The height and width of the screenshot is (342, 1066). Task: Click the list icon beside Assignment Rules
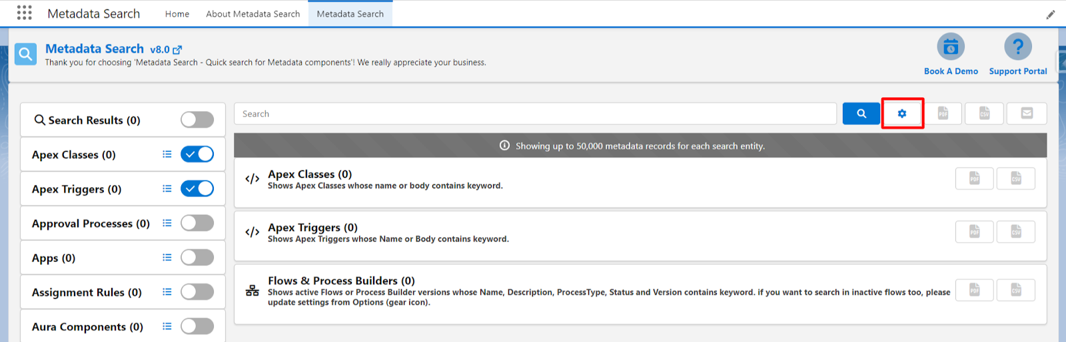[x=167, y=292]
